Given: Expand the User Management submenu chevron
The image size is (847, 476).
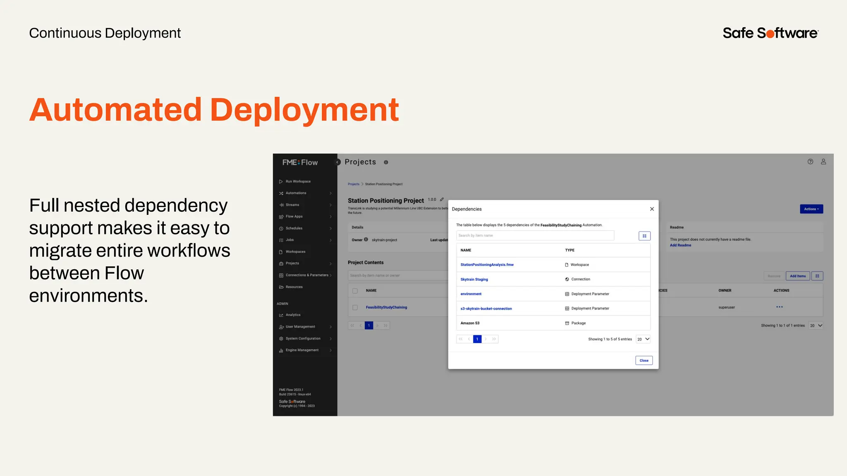Looking at the screenshot, I should tap(330, 327).
